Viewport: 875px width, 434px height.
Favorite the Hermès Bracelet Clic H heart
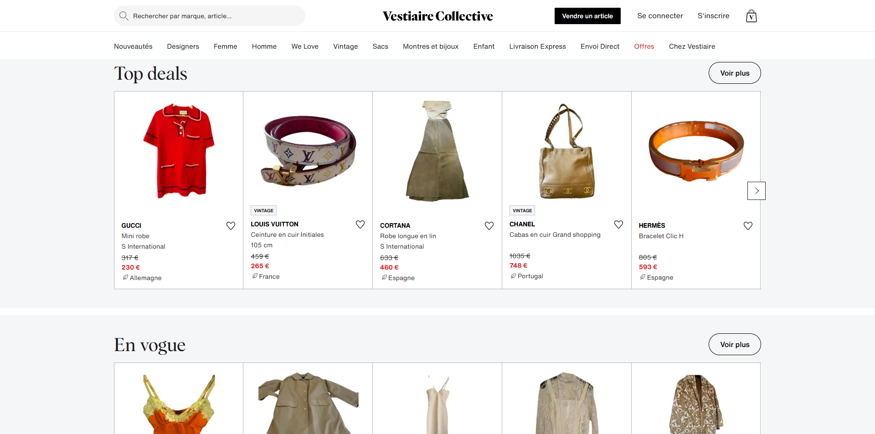tap(748, 226)
